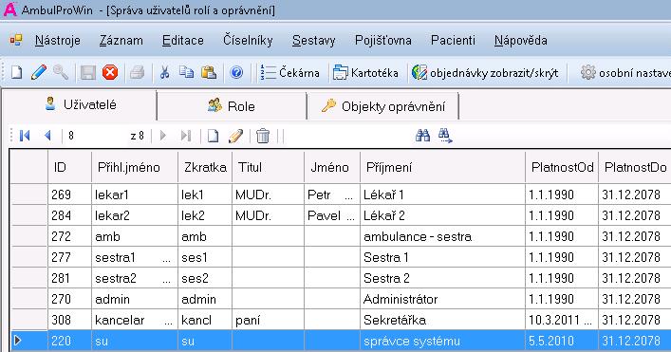671x352 pixels.
Task: Open the Pacienti menu
Action: (453, 40)
